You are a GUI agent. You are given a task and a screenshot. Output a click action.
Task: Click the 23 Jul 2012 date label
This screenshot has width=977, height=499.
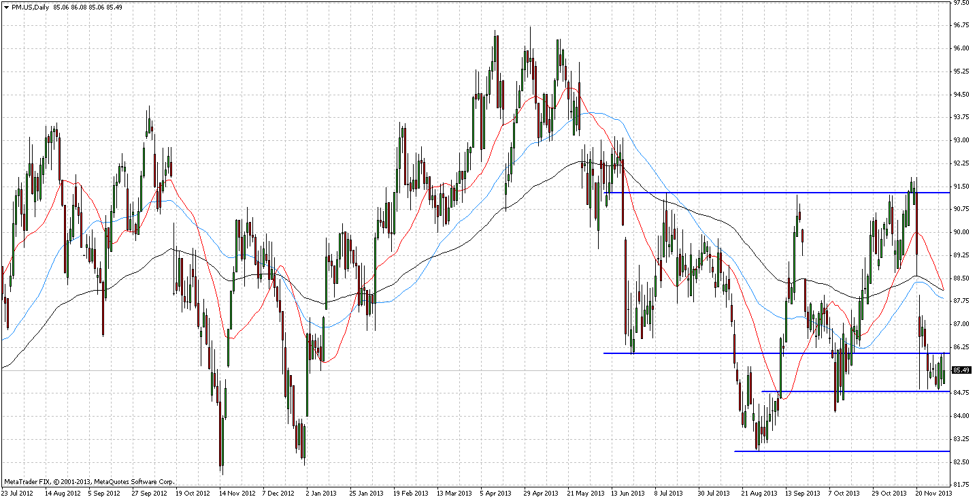[17, 492]
